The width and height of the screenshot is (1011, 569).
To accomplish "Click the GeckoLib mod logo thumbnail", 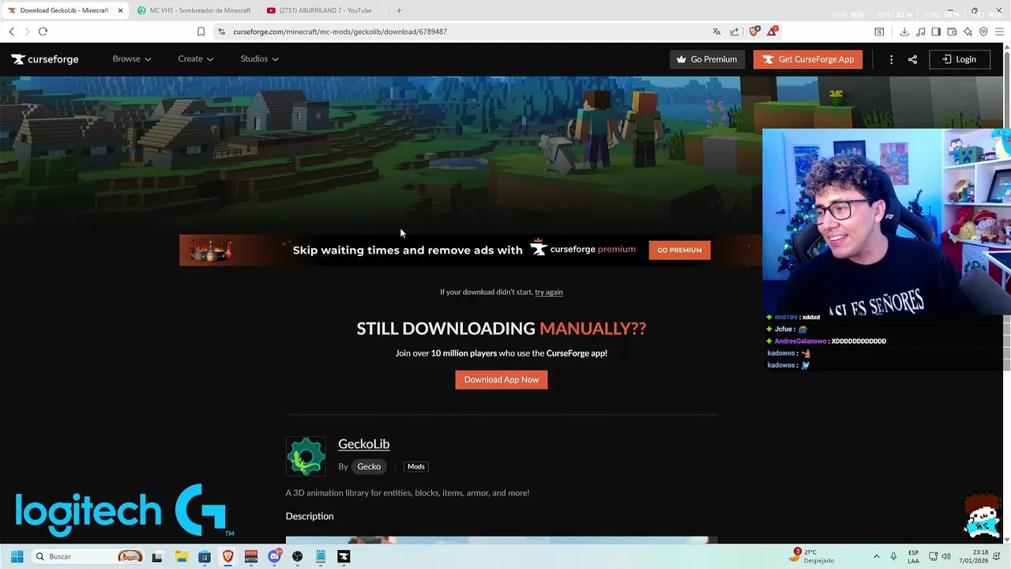I will coord(306,457).
